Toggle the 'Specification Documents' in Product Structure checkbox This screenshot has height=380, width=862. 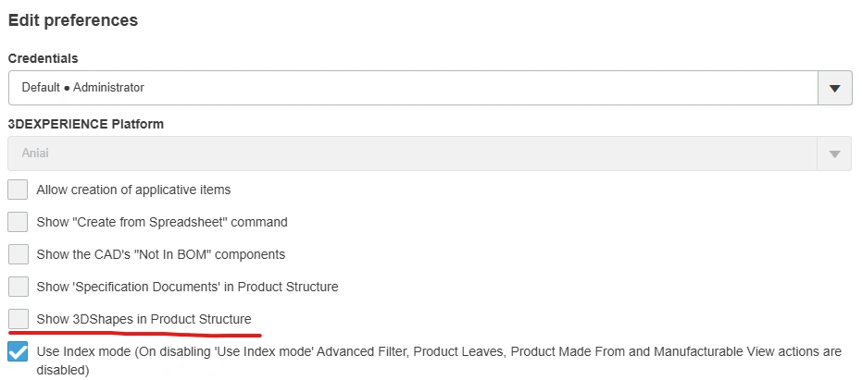click(x=18, y=287)
